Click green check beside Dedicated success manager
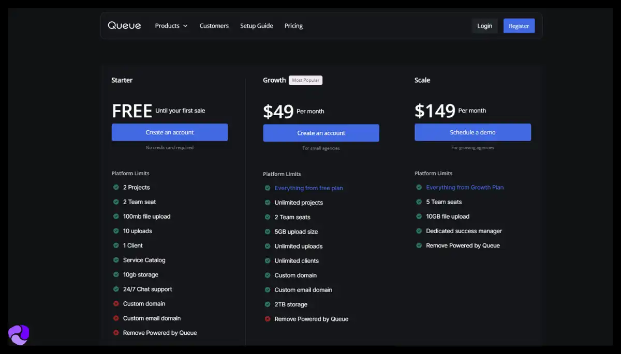 (x=419, y=231)
